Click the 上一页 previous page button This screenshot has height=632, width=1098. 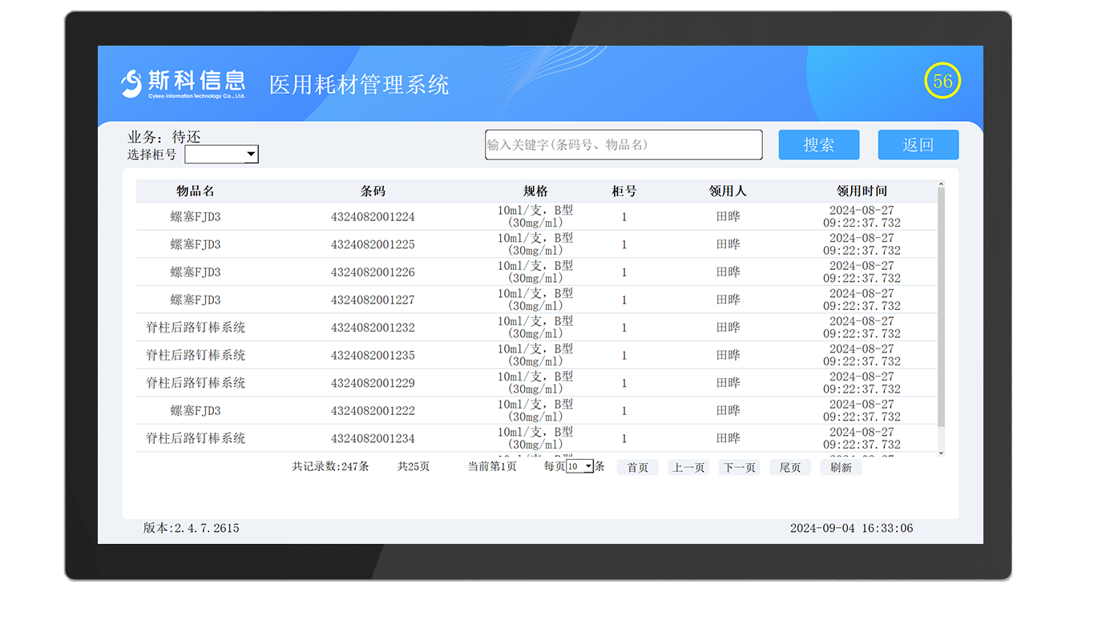click(688, 467)
